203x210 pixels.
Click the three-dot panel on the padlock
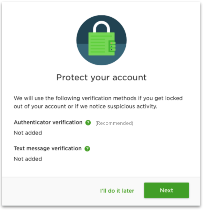(112, 46)
